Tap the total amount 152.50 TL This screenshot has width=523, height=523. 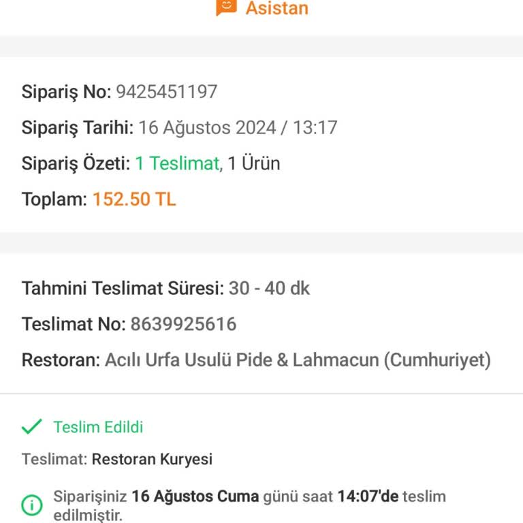134,200
